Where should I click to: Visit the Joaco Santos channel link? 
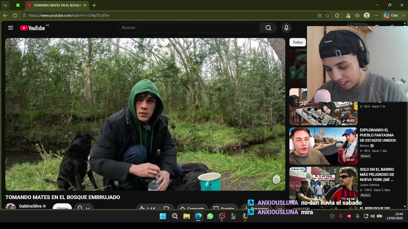(369, 185)
